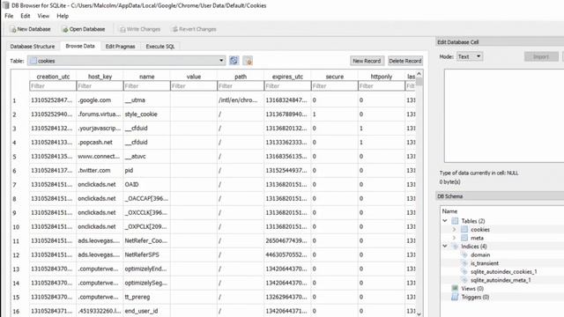Image resolution: width=564 pixels, height=317 pixels.
Task: Select the Browse Data tab
Action: click(80, 46)
